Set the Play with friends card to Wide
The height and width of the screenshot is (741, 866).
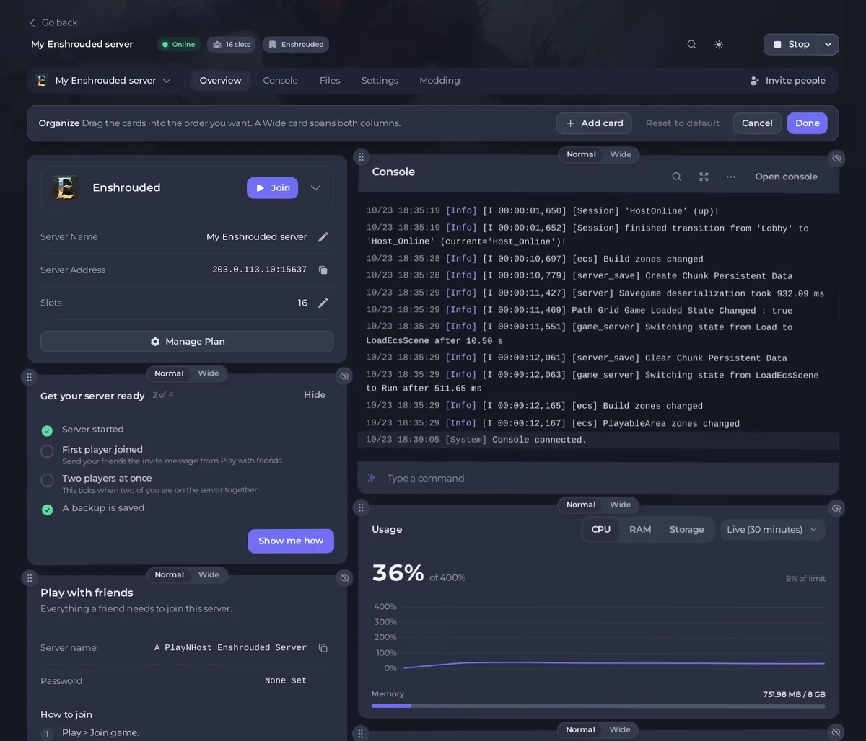click(x=209, y=575)
